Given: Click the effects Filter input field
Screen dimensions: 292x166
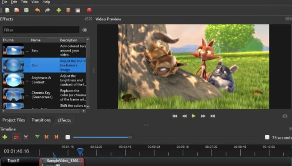Looking at the screenshot, I should [41, 30].
